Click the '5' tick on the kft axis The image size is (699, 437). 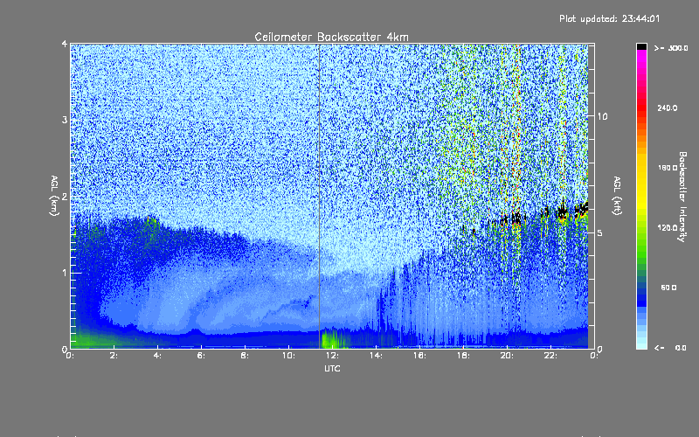[x=600, y=232]
